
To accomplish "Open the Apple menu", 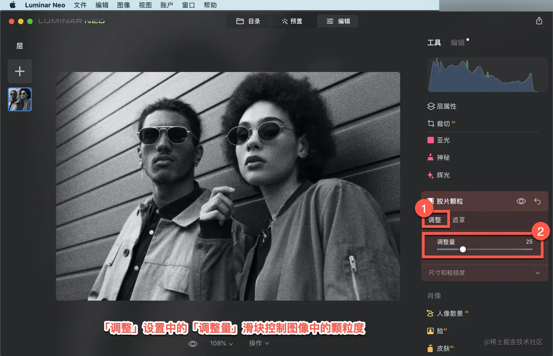I will click(12, 5).
